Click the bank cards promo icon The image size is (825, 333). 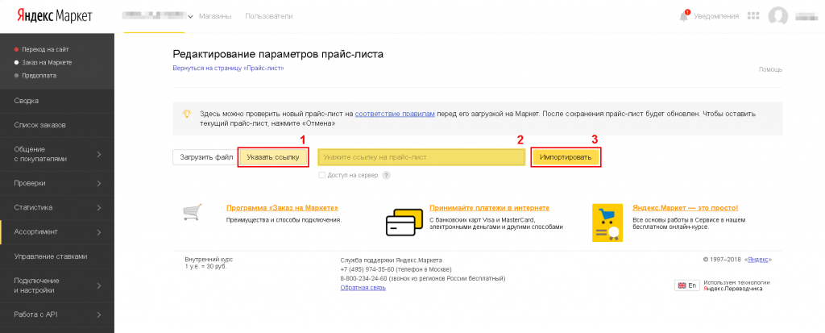[x=404, y=222]
